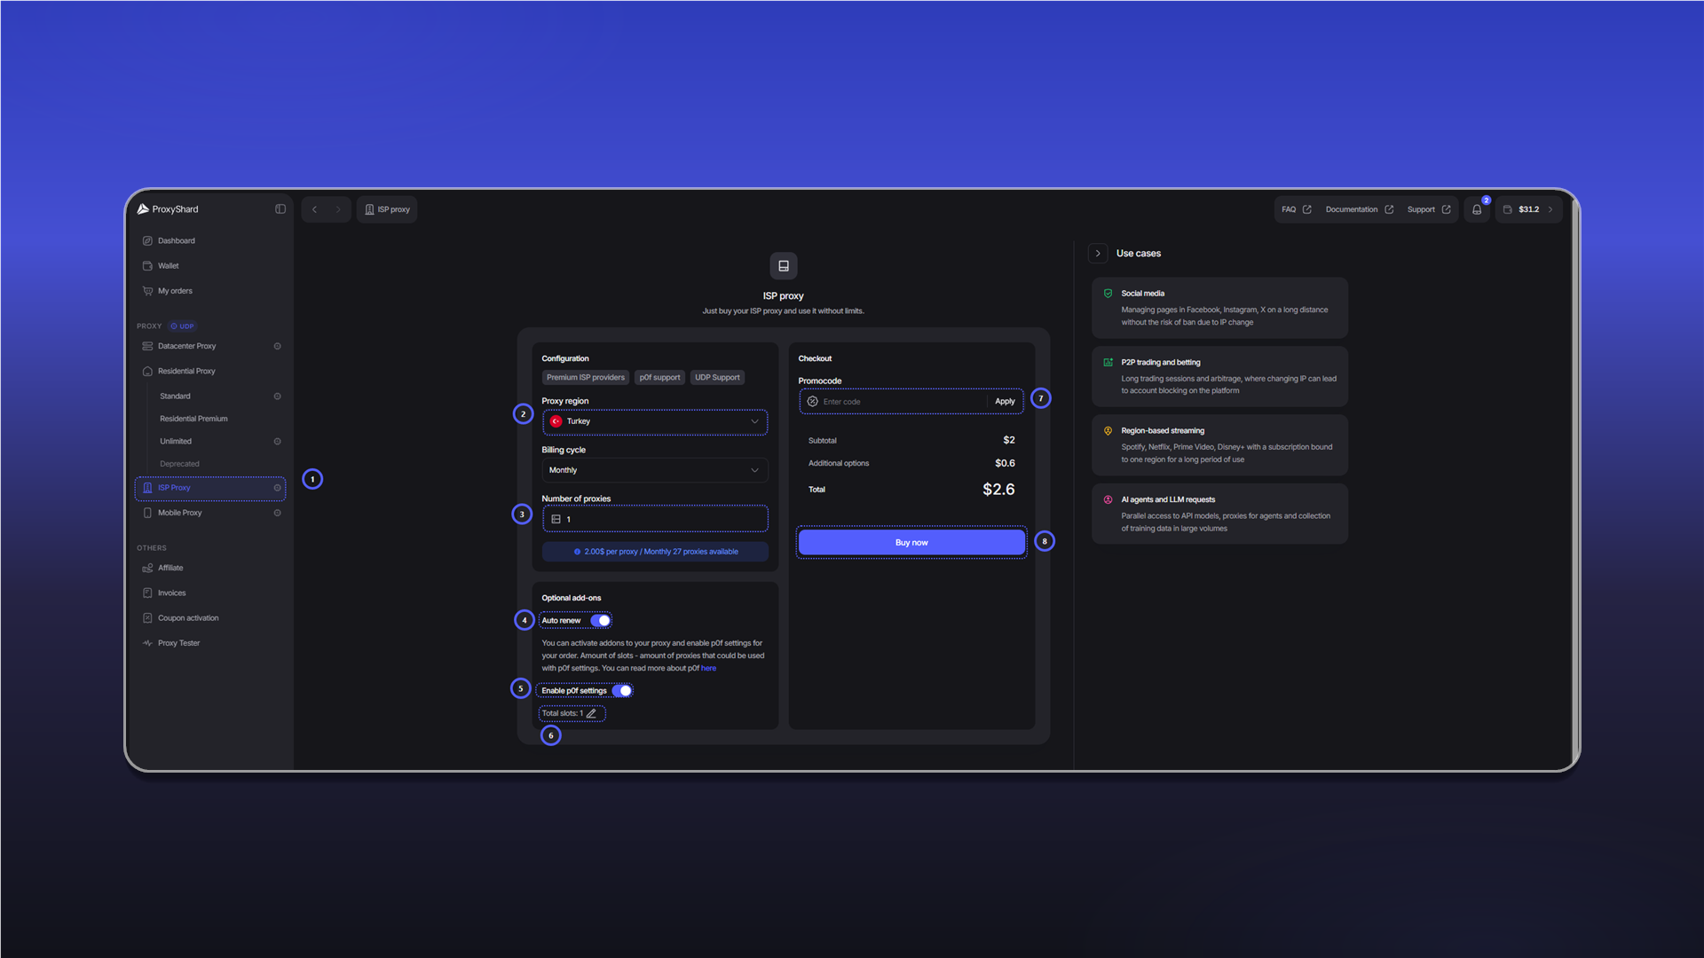Collapse the Use cases panel chevron
1704x958 pixels.
pos(1098,254)
